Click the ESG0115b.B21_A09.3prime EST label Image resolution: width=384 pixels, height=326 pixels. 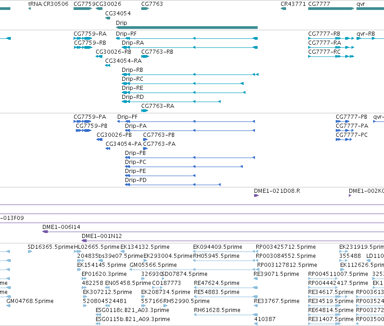[133, 319]
